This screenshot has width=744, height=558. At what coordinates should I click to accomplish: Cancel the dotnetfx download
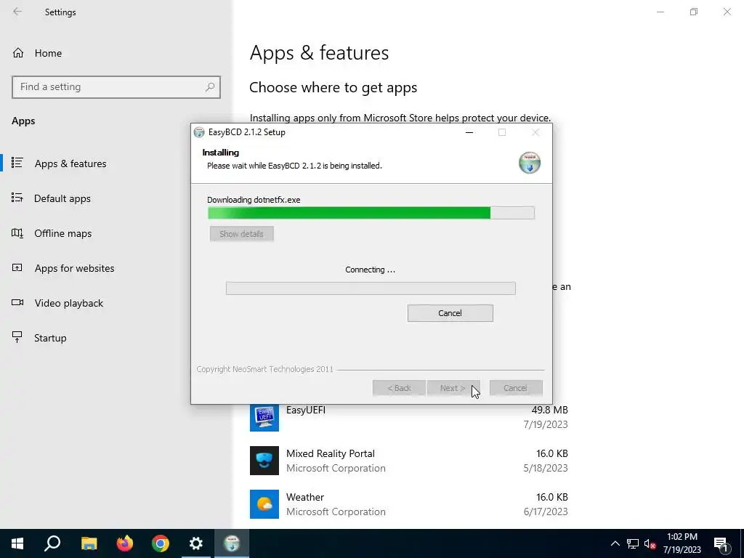[x=450, y=313]
